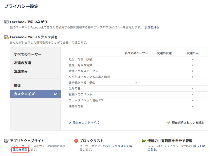This screenshot has width=210, height=156.
Task: Click the 政治観と宗教・信仰 row label
Action: [82, 83]
